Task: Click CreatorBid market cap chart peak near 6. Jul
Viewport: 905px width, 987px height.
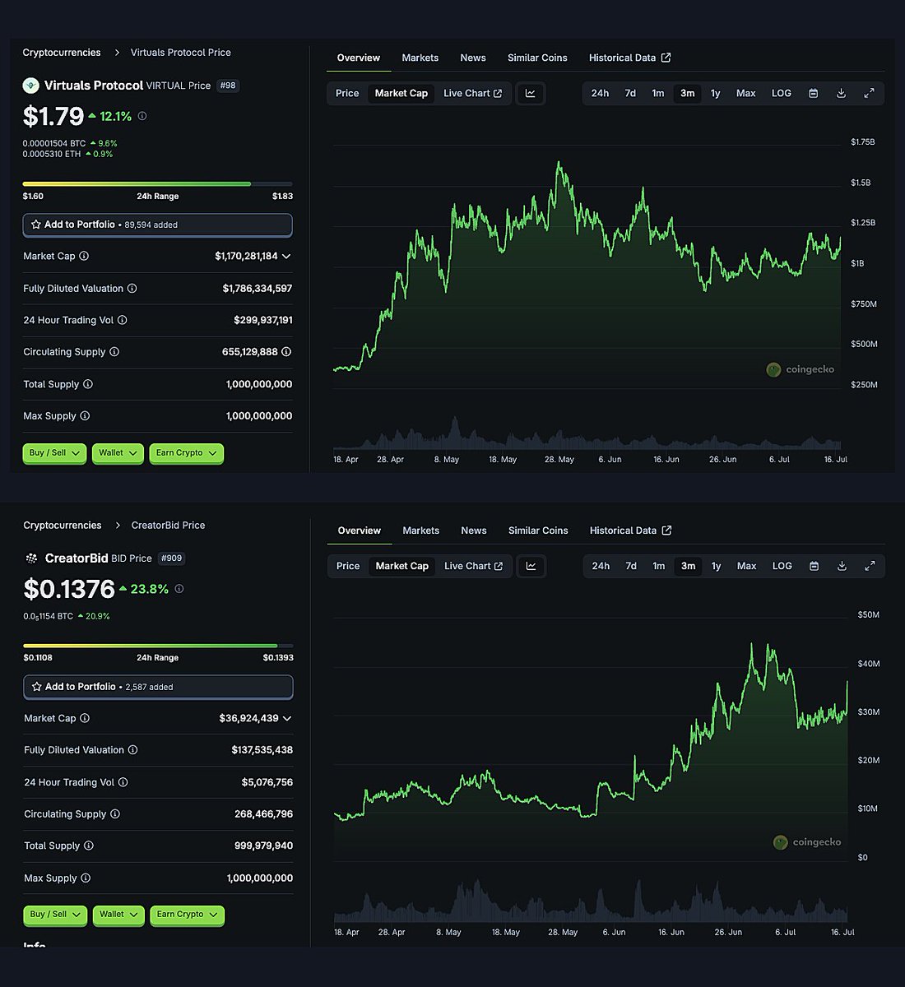Action: (768, 646)
